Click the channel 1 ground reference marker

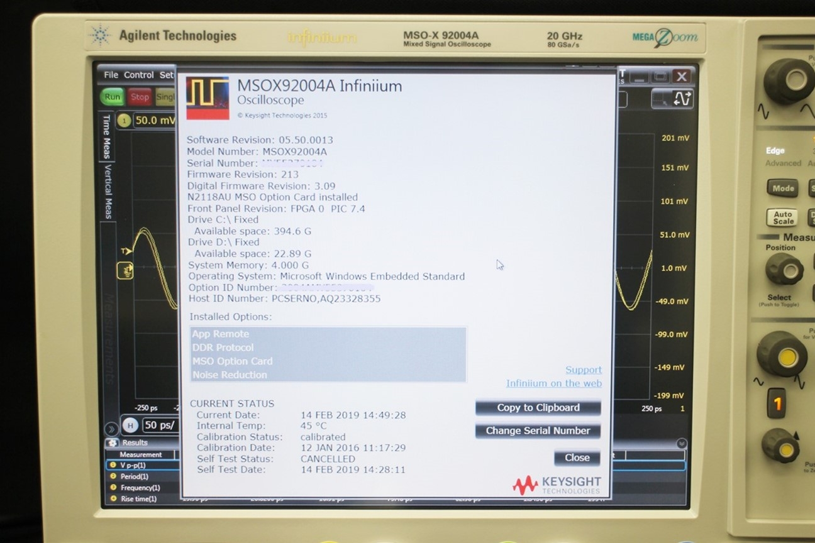click(125, 271)
